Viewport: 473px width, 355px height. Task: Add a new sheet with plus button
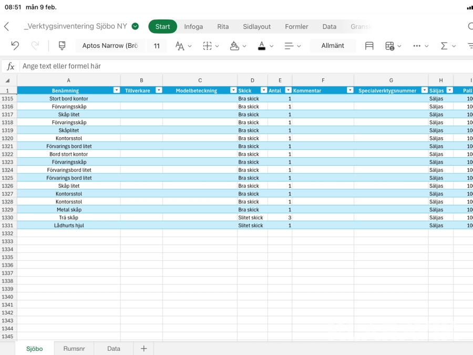pos(143,348)
